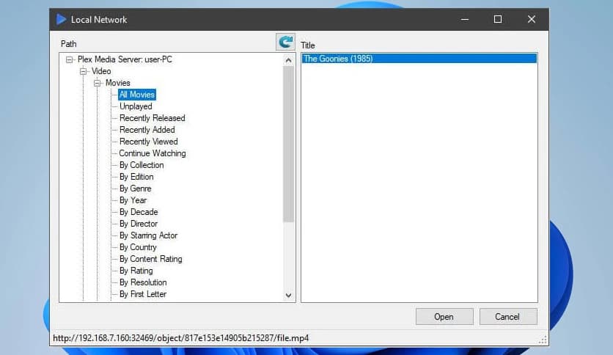Close the Local Network window
This screenshot has width=613, height=355.
532,19
